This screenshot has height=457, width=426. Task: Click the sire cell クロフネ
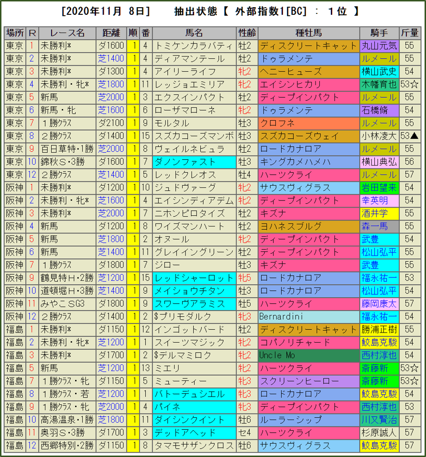(308, 123)
